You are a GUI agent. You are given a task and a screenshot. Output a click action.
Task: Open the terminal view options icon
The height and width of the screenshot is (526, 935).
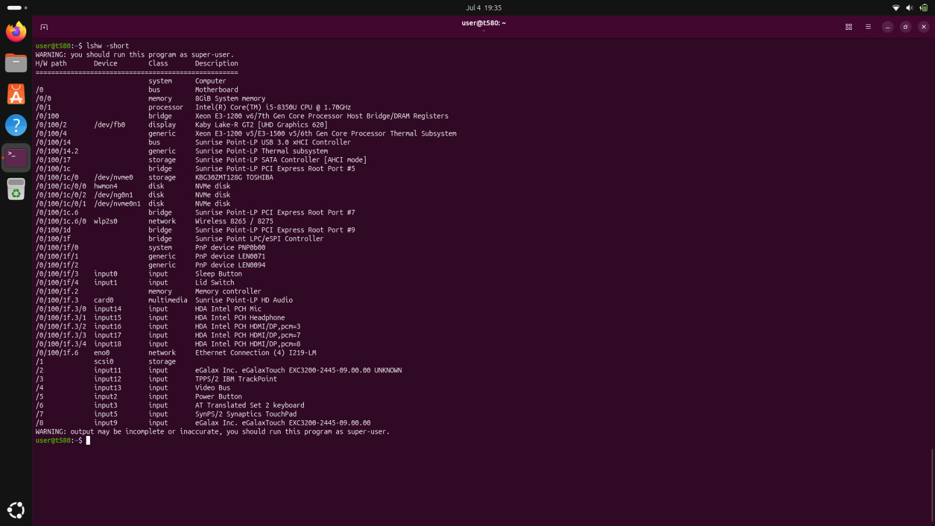(x=849, y=27)
